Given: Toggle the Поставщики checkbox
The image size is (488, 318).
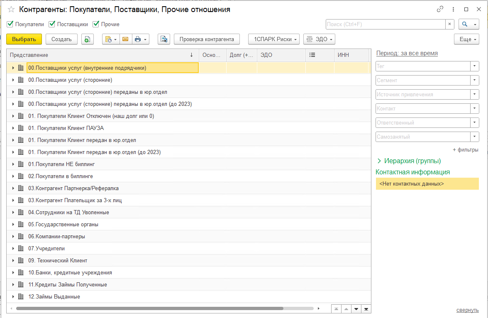Looking at the screenshot, I should pyautogui.click(x=52, y=24).
